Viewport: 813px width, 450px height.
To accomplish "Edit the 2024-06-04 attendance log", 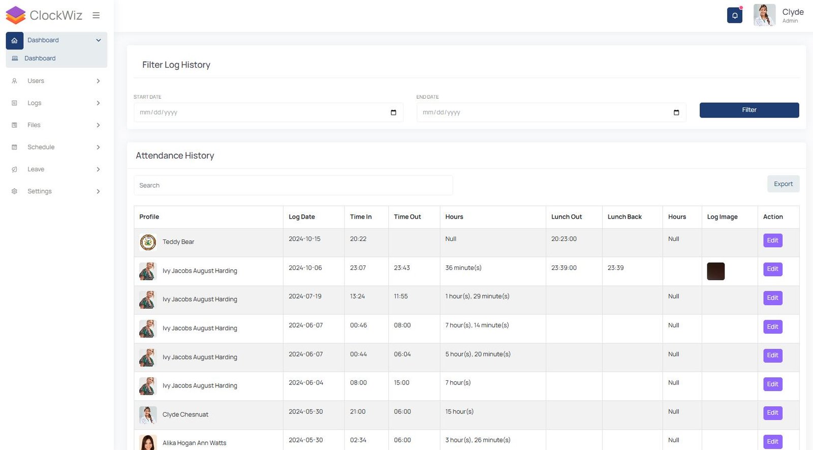I will point(772,384).
